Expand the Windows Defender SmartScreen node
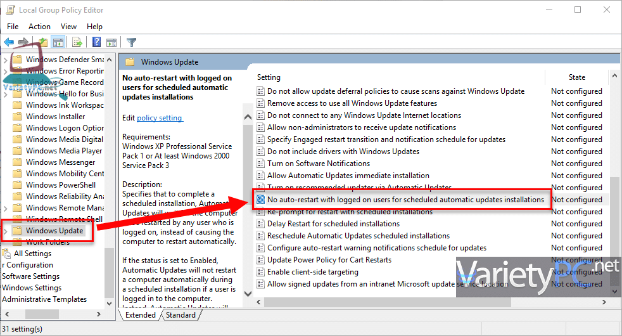 6,60
